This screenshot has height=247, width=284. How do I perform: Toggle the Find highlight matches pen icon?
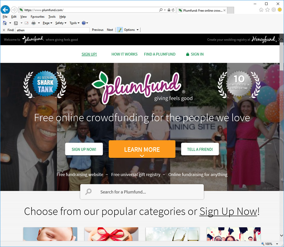(x=120, y=30)
